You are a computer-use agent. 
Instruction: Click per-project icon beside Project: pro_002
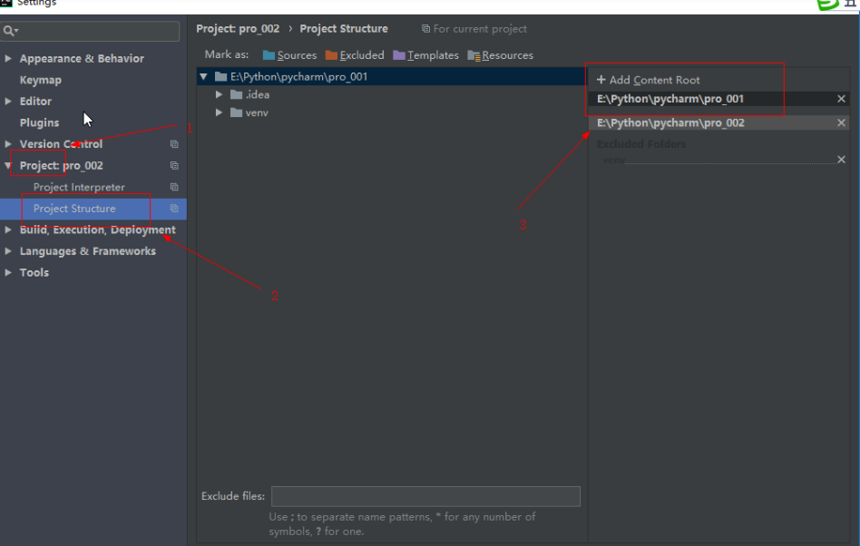[x=174, y=165]
